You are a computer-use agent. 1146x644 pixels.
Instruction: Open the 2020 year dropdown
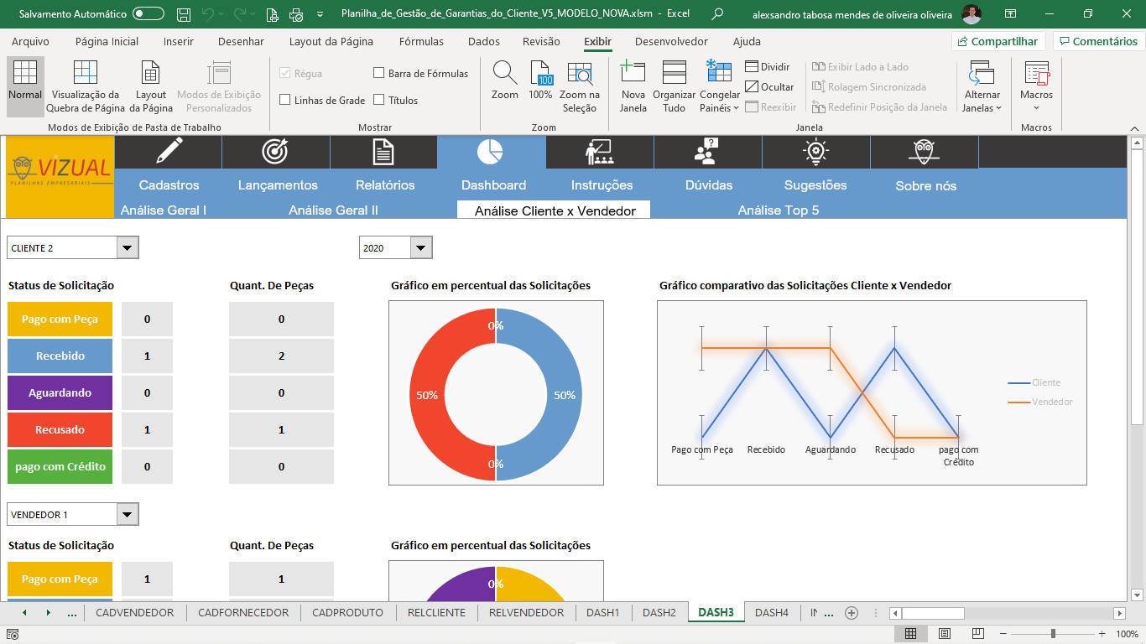click(421, 247)
